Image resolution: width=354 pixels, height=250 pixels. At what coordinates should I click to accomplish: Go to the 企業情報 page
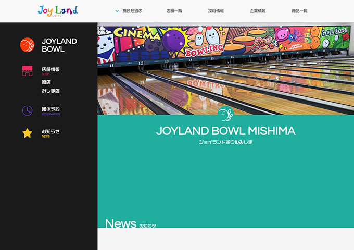click(x=258, y=11)
